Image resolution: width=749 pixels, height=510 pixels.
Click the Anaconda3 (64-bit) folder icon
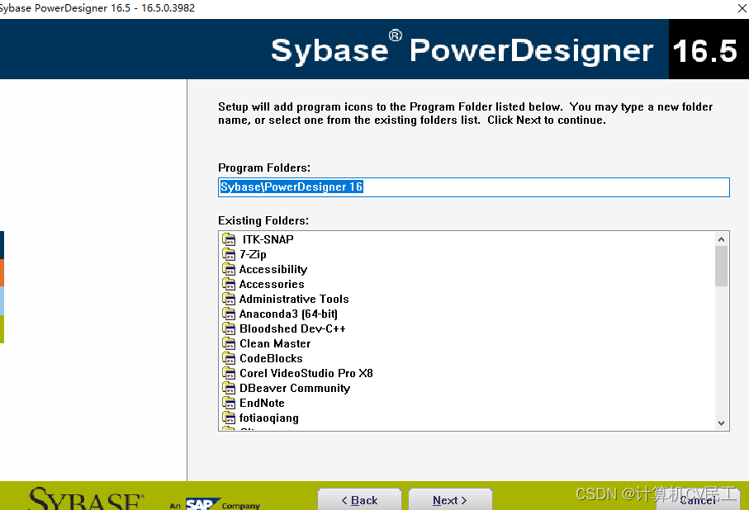[229, 314]
